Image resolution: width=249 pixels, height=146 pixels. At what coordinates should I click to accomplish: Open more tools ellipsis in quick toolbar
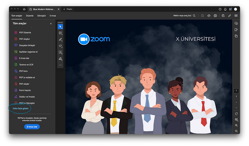pyautogui.click(x=60, y=65)
